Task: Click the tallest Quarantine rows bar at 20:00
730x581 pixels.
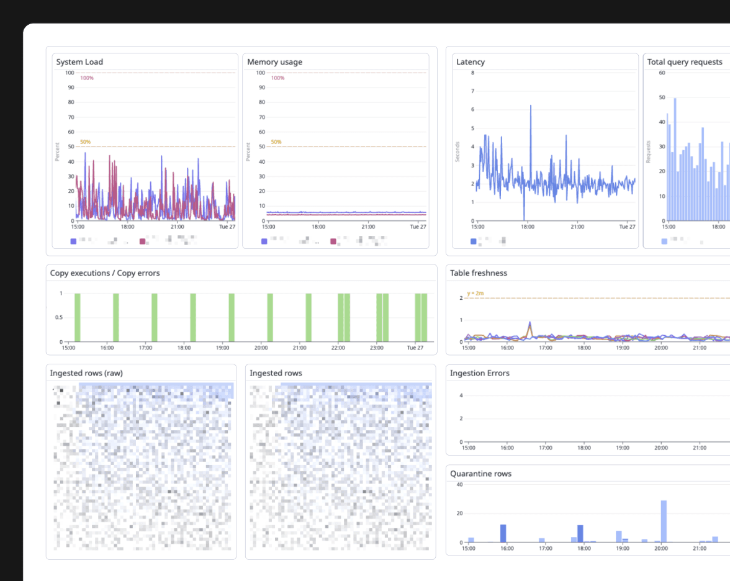Action: [664, 521]
